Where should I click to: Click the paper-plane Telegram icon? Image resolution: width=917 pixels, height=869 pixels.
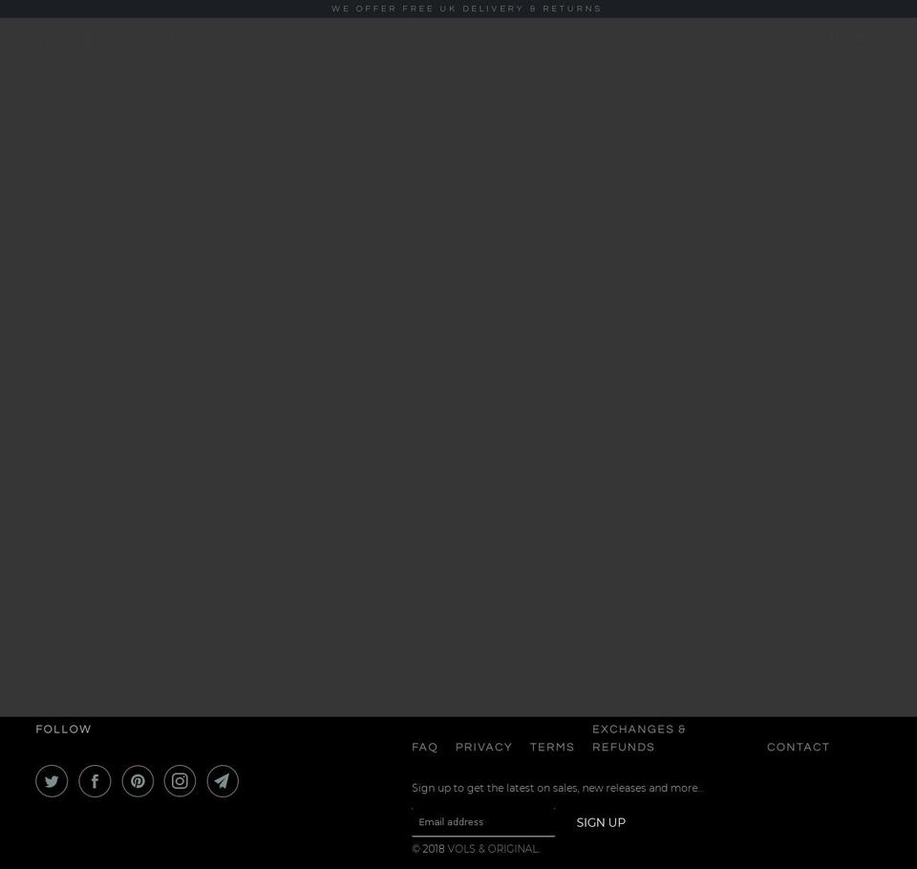[x=223, y=781]
